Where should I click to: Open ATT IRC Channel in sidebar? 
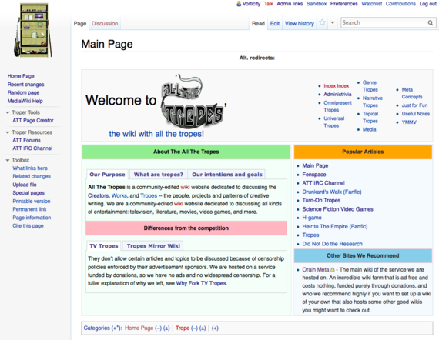click(32, 148)
